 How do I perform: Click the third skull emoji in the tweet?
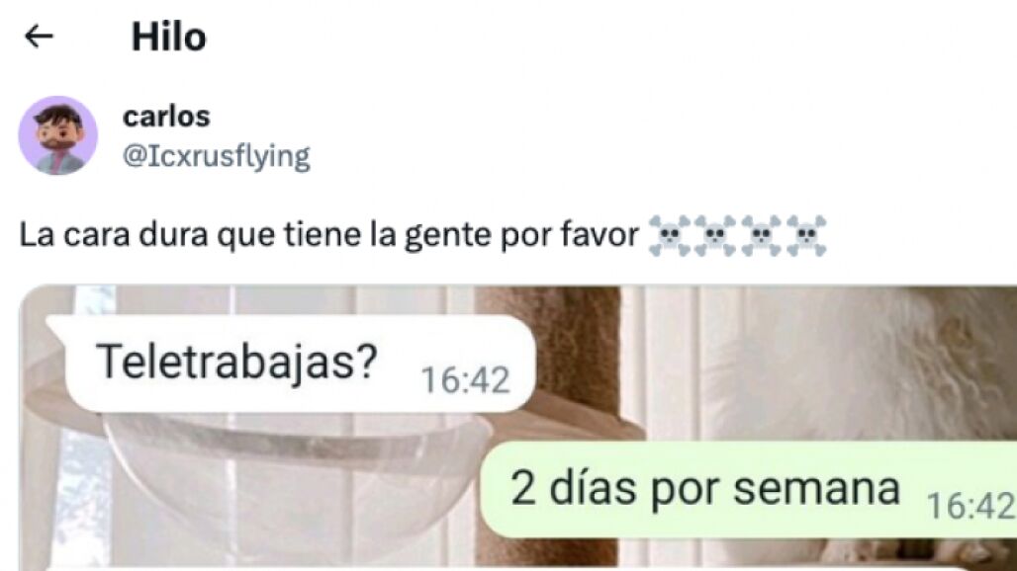(x=761, y=236)
